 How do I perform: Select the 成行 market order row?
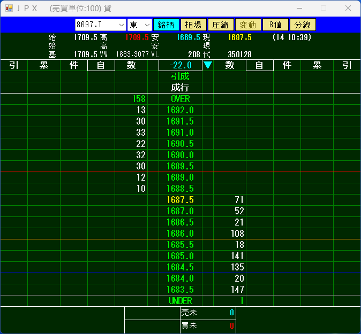(180, 88)
